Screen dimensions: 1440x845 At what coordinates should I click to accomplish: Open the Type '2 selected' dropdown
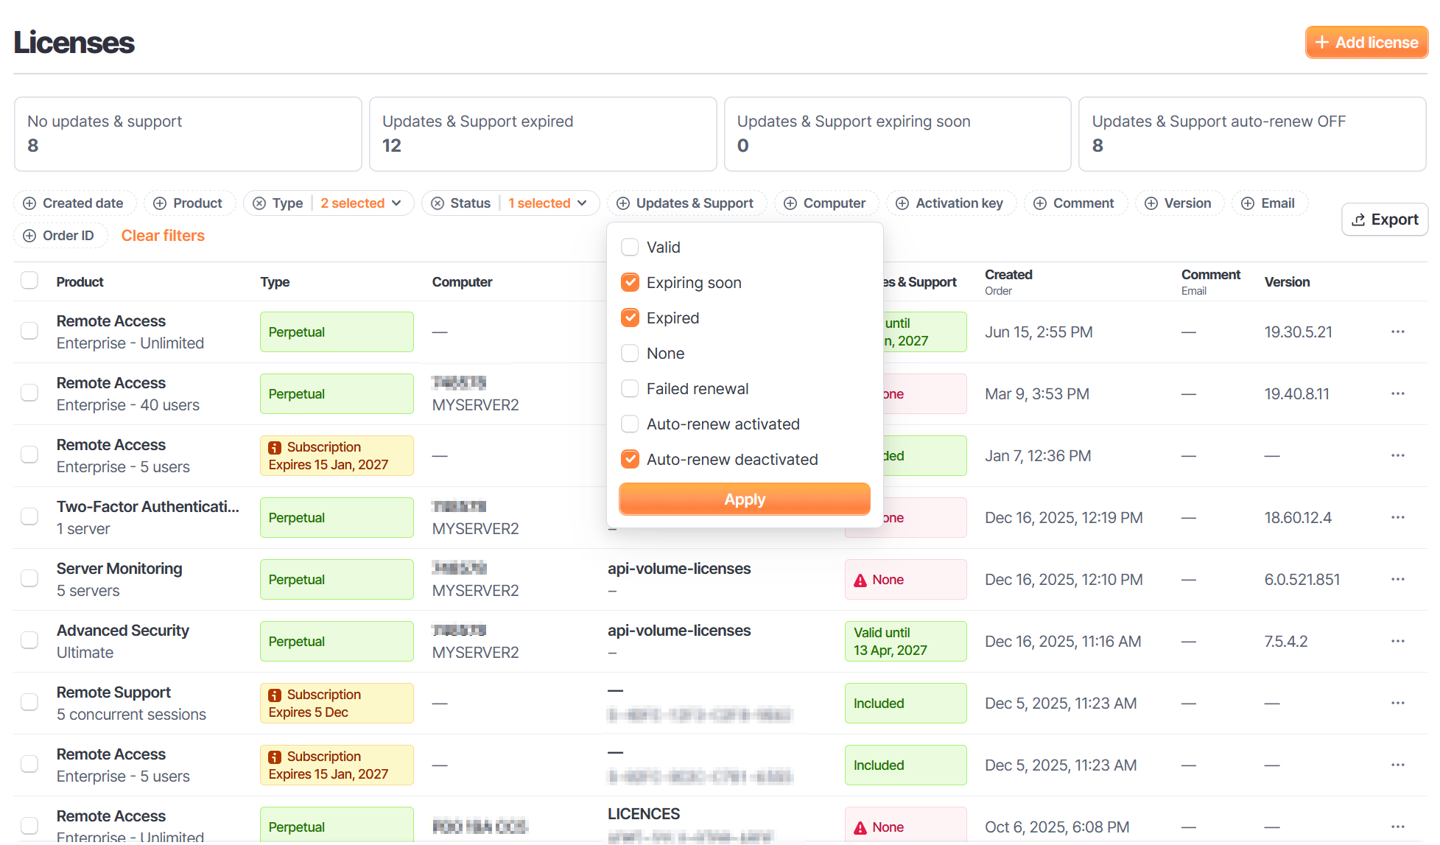pos(361,203)
